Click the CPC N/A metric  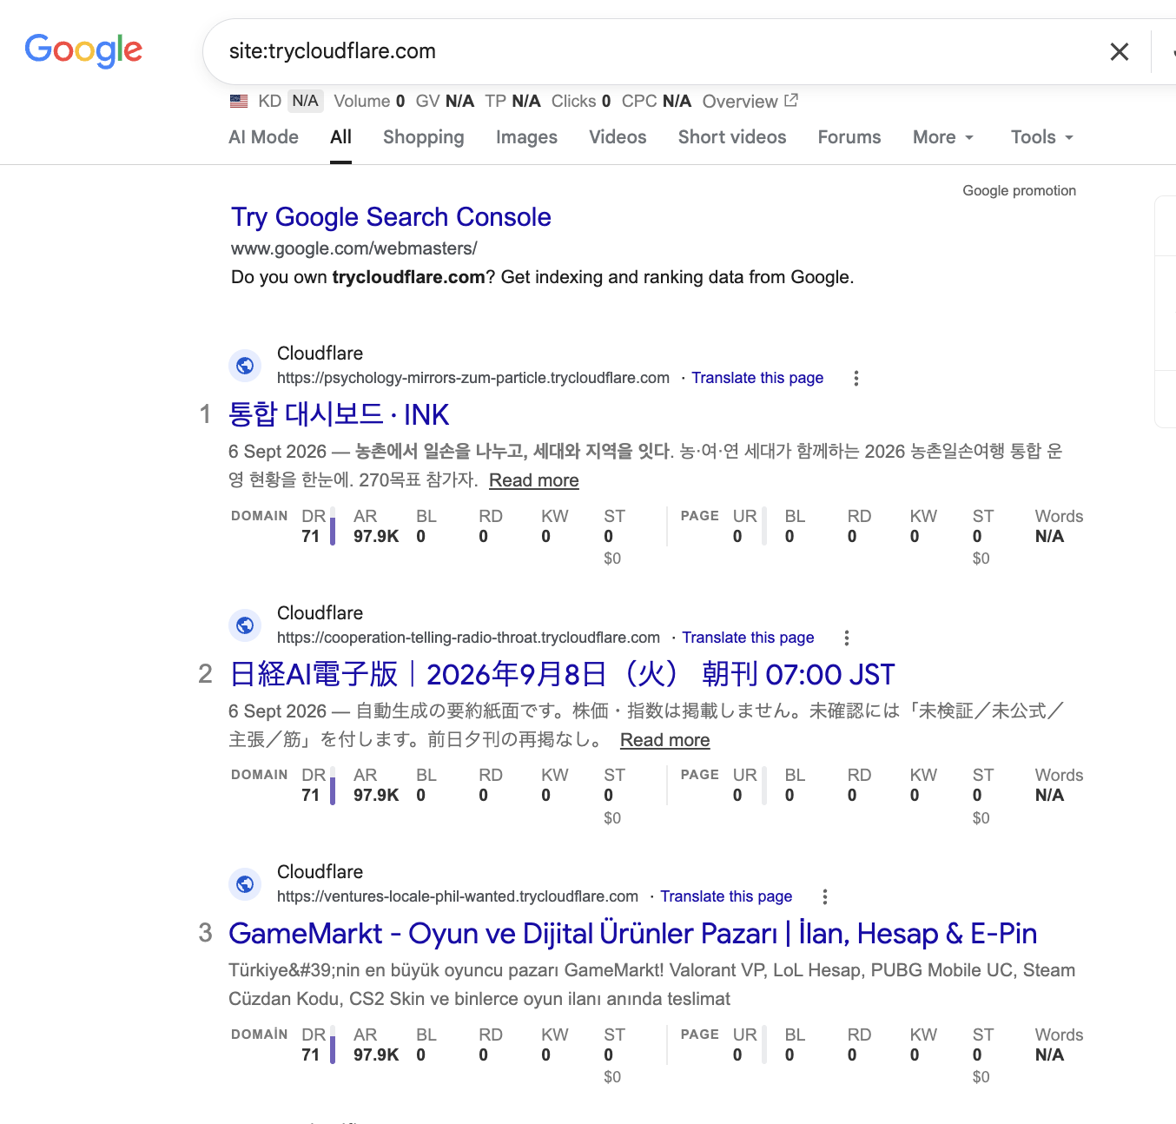(x=657, y=101)
